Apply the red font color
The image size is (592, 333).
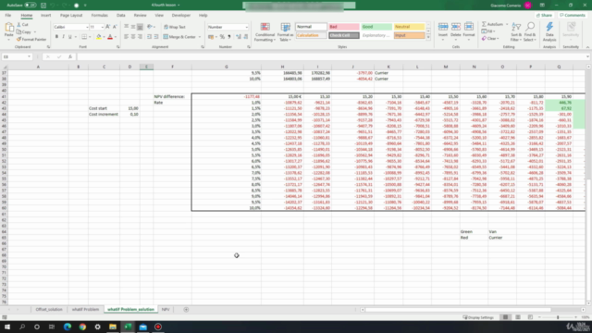[x=110, y=37]
